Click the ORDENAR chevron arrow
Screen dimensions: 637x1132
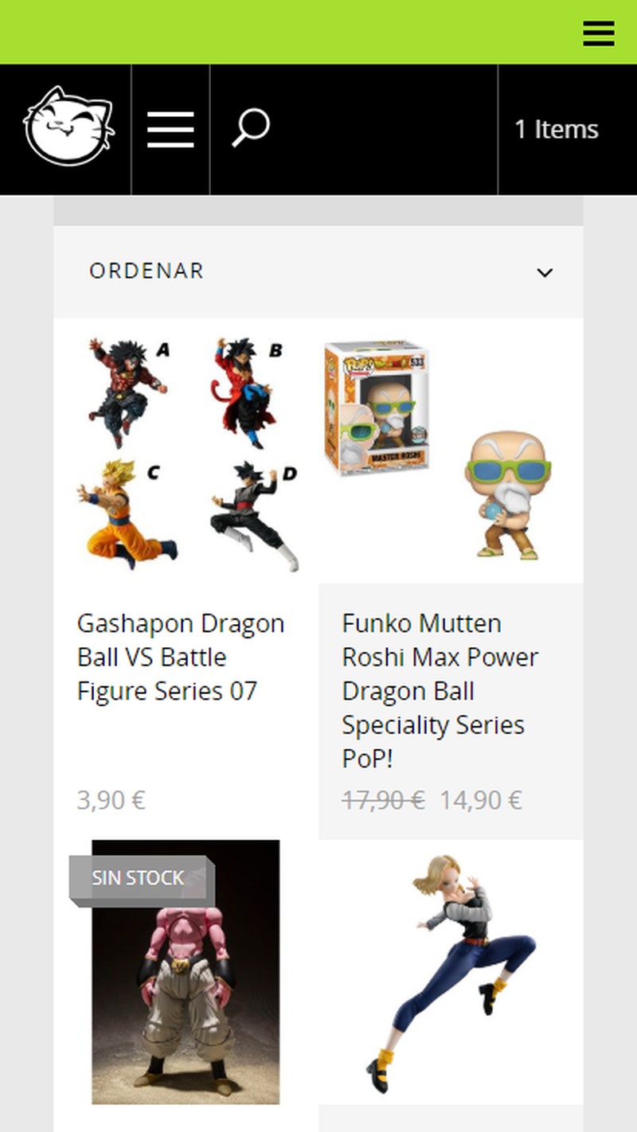click(545, 272)
